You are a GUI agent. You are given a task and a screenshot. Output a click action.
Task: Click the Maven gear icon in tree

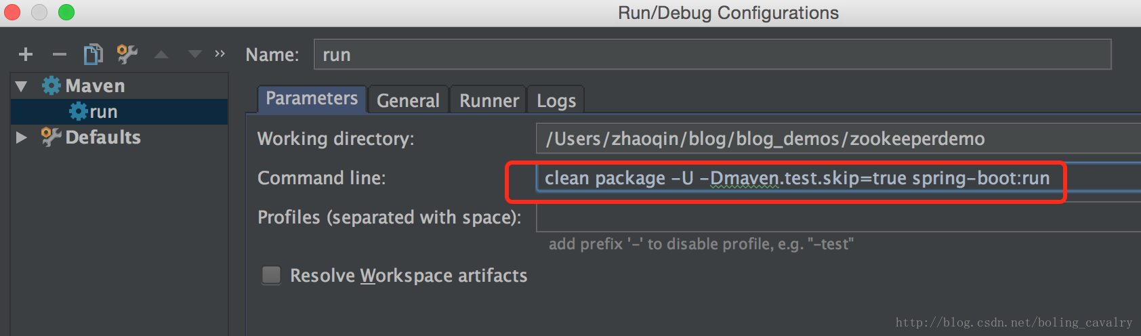tap(51, 86)
